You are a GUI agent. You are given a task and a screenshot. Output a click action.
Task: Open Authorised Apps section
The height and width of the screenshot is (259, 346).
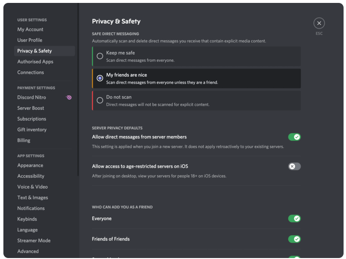click(35, 62)
